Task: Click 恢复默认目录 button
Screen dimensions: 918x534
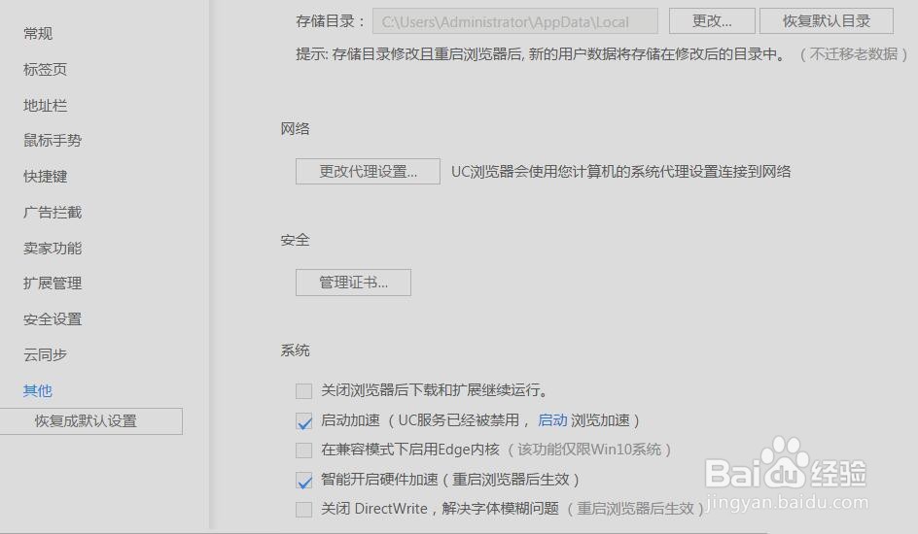Action: point(827,21)
